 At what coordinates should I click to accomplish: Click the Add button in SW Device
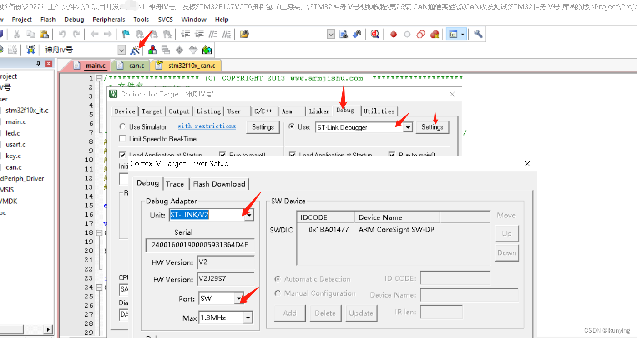(x=290, y=313)
